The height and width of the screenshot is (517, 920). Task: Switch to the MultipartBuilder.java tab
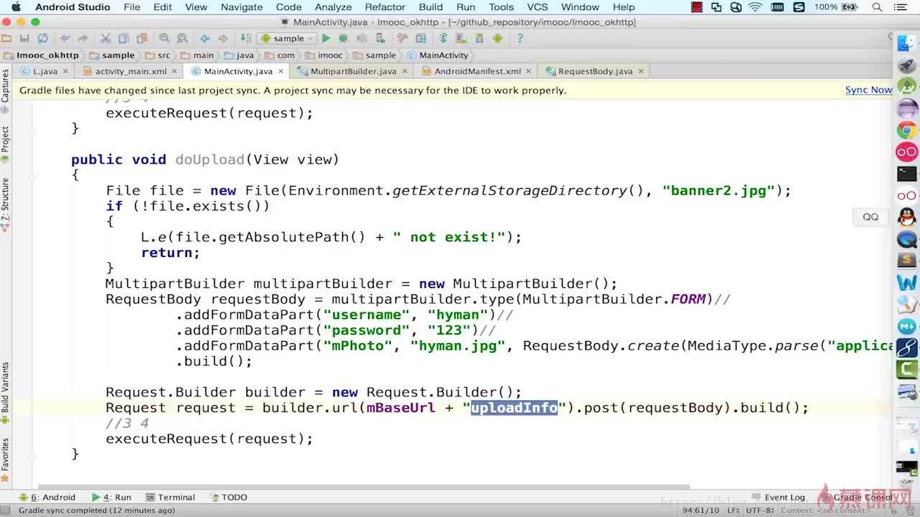point(353,71)
